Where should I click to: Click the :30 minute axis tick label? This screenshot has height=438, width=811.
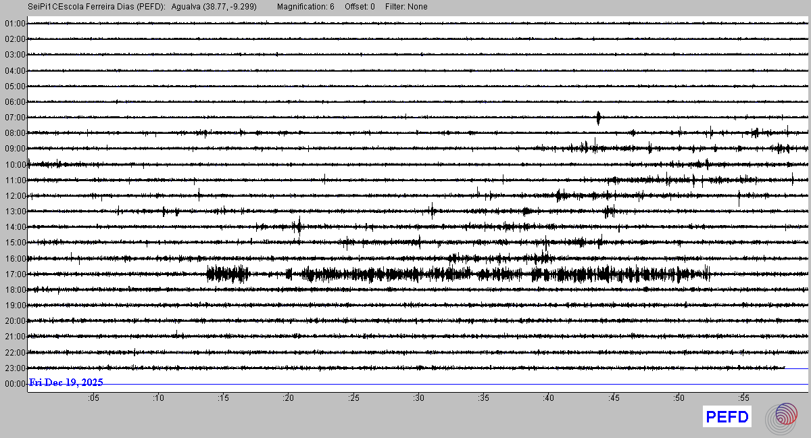click(x=418, y=398)
